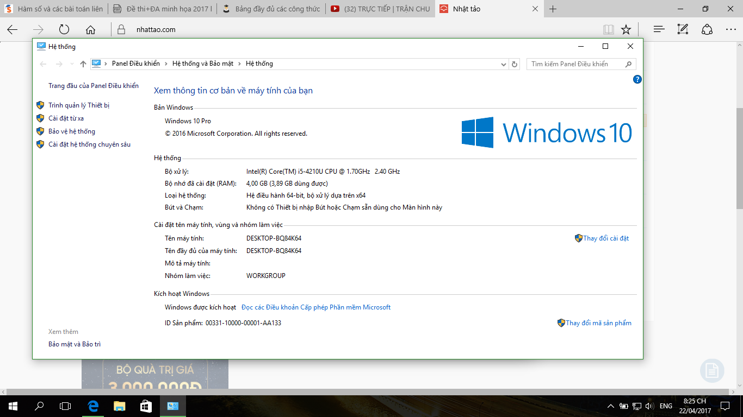Open Edge reading view

[609, 30]
